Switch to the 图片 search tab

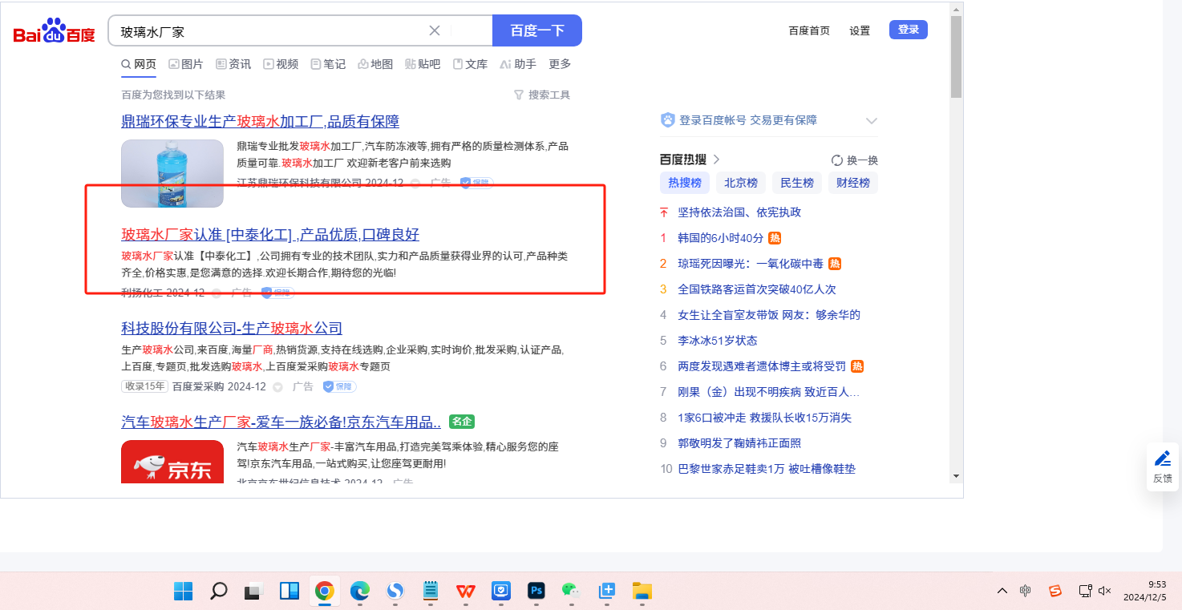click(185, 64)
